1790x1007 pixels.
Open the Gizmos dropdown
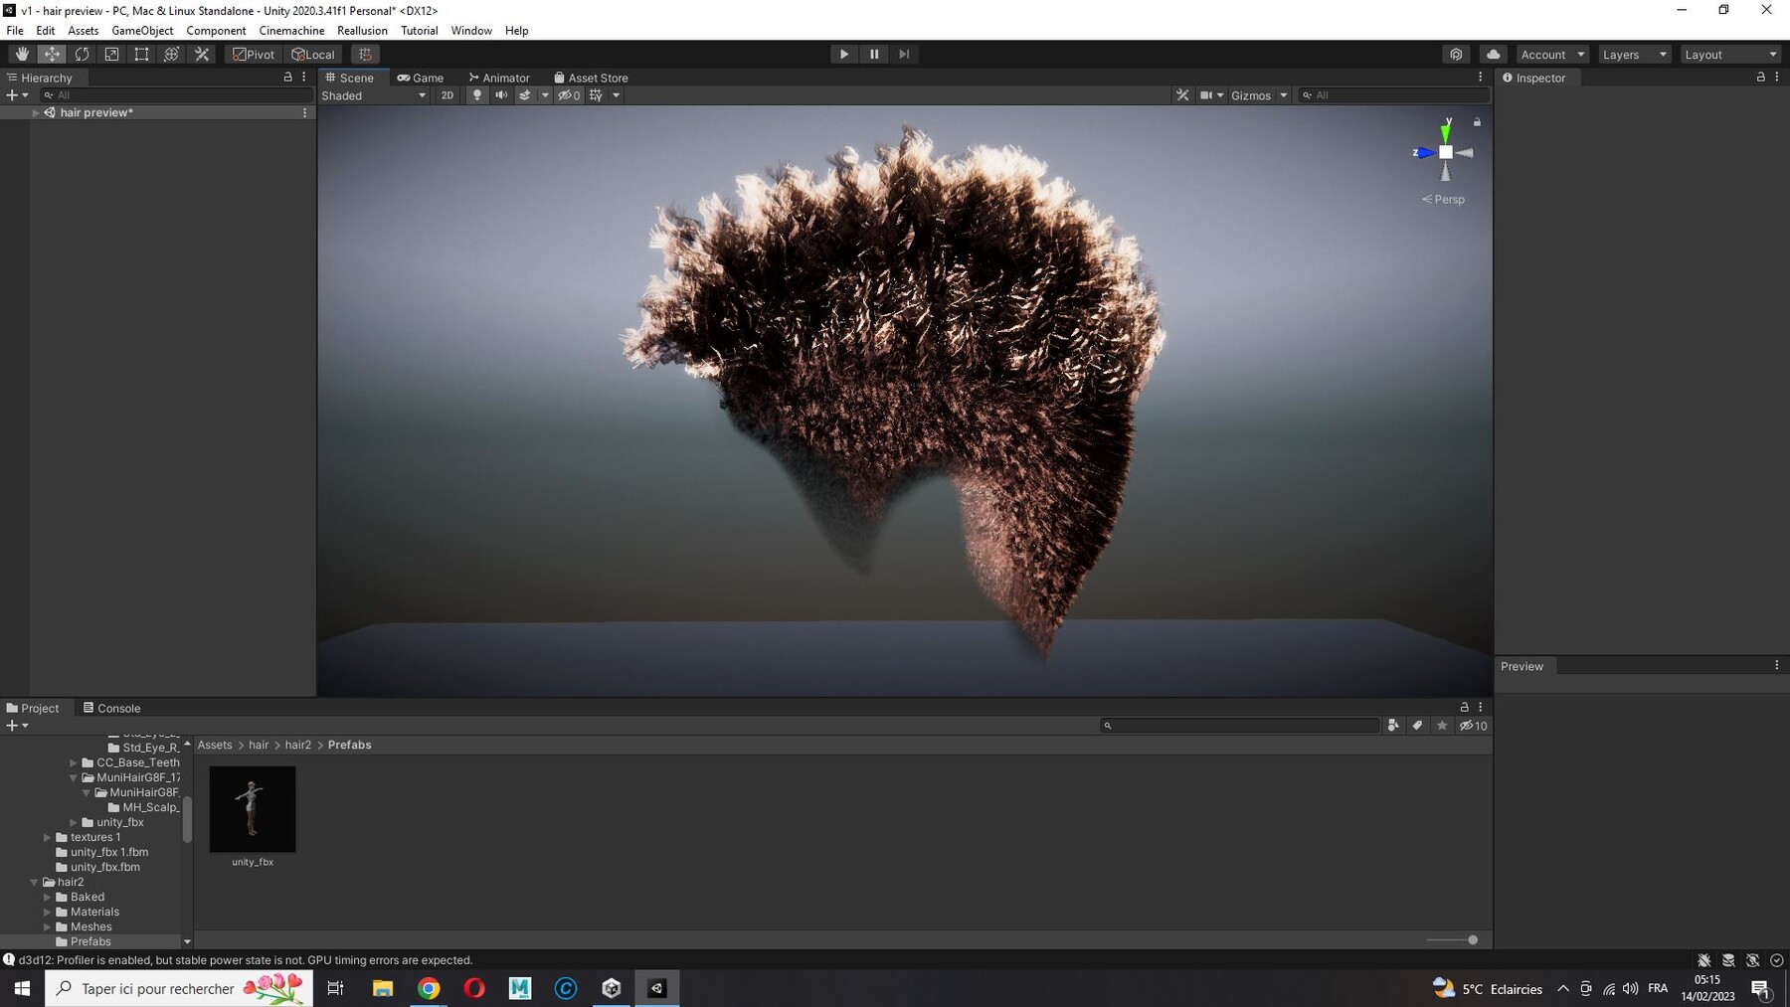click(x=1259, y=95)
